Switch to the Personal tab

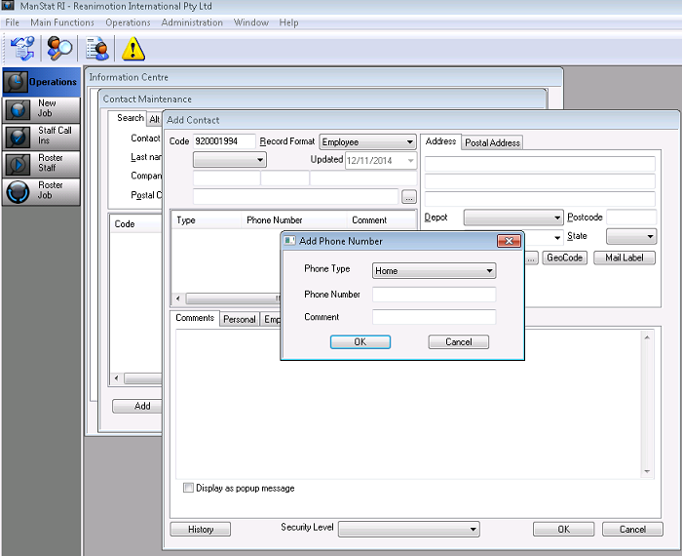(239, 319)
